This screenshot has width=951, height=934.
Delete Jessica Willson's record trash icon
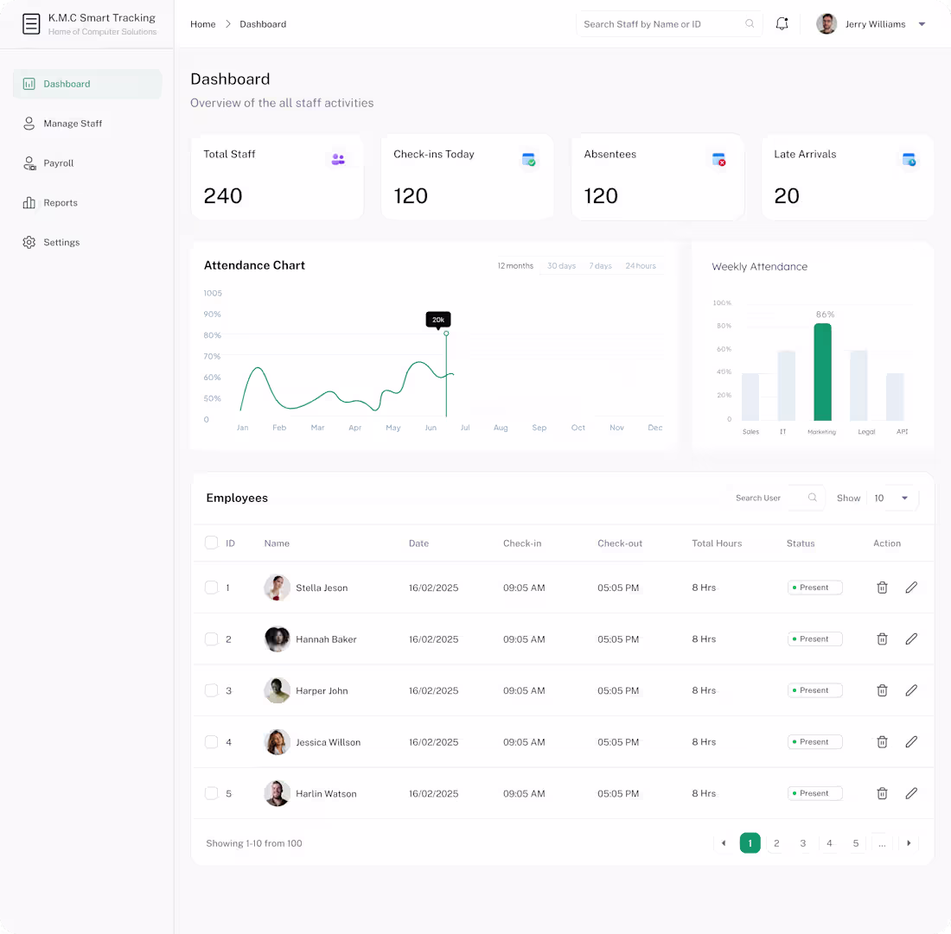coord(882,742)
